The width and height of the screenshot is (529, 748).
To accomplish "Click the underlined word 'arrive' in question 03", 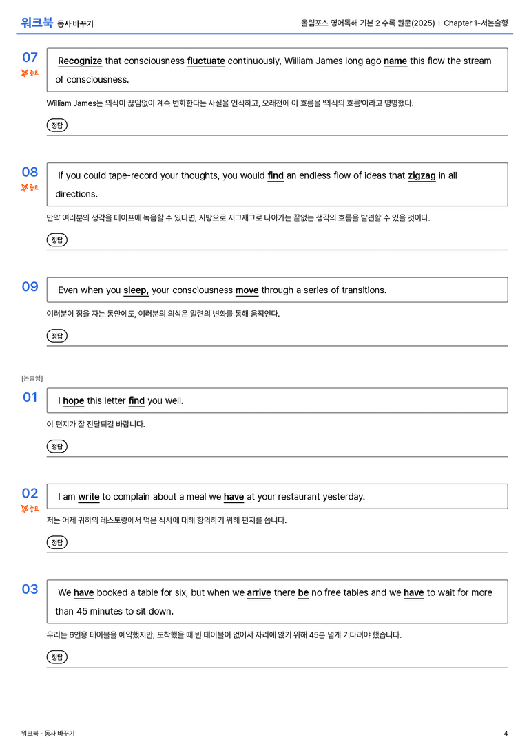I will click(x=259, y=592).
